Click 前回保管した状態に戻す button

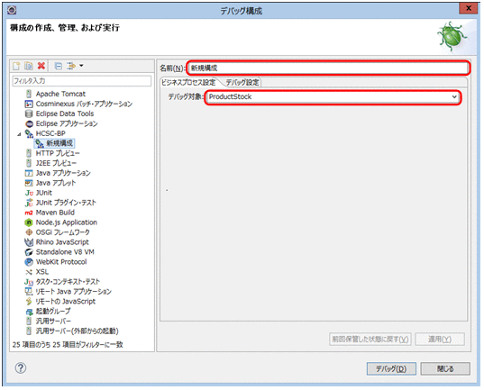[x=370, y=339]
